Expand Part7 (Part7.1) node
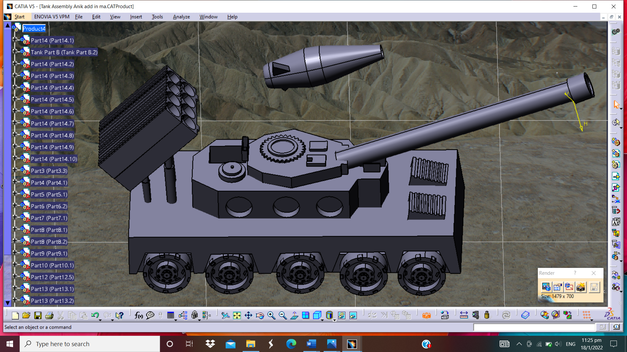The width and height of the screenshot is (627, 352). (x=14, y=217)
